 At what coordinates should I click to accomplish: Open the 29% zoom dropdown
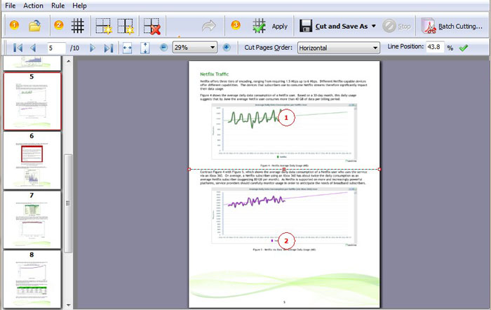coord(194,48)
